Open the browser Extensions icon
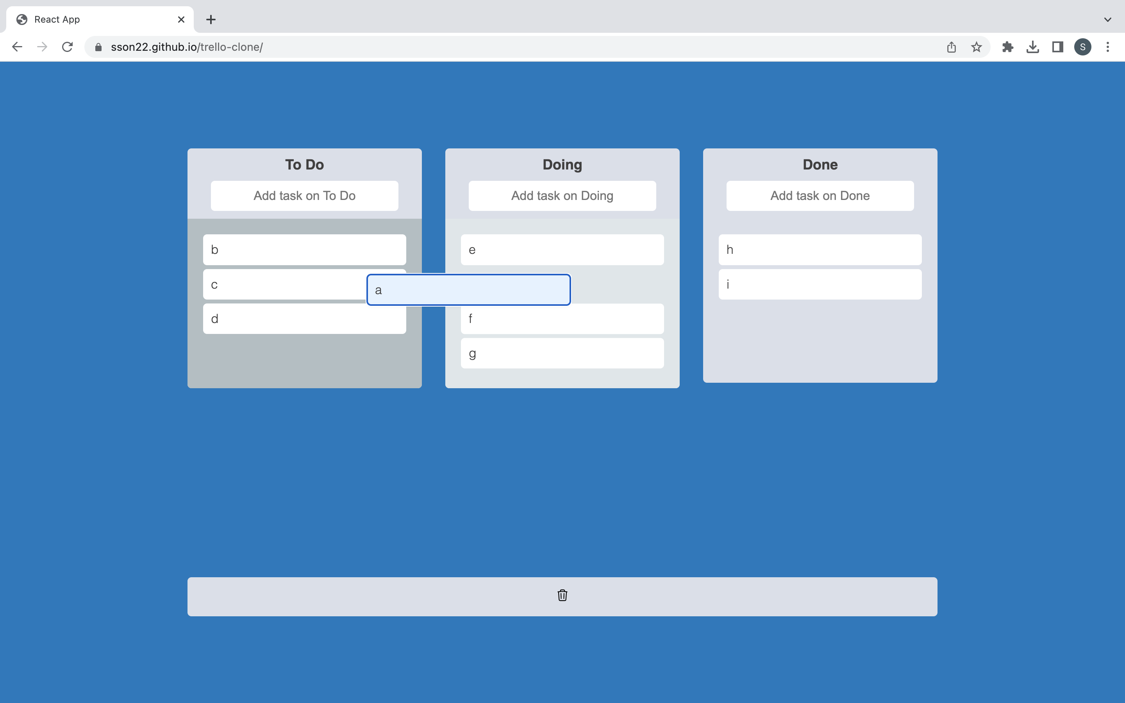This screenshot has width=1125, height=703. click(x=1007, y=46)
